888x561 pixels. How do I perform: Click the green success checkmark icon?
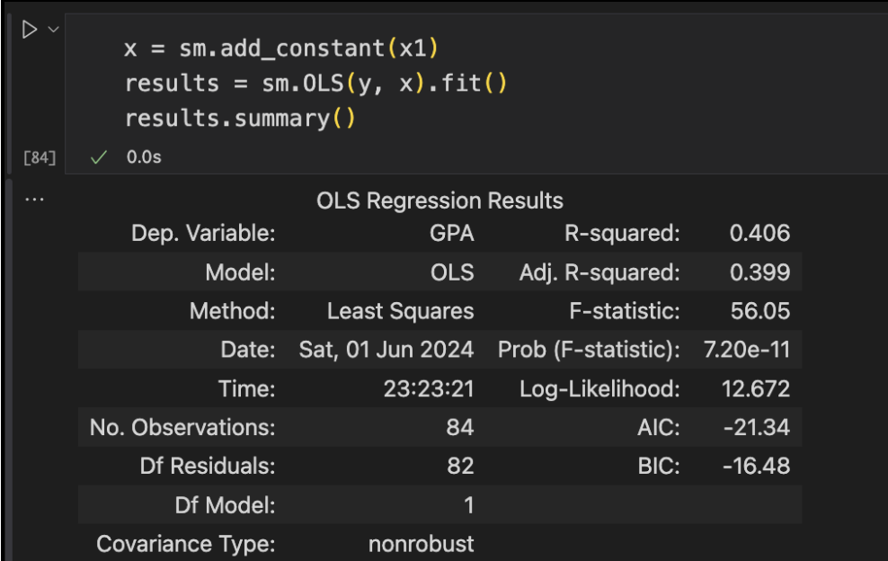(99, 157)
